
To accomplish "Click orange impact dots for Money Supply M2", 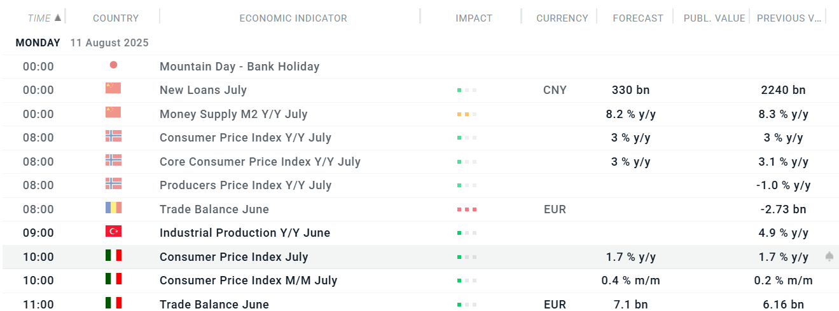I will [467, 114].
